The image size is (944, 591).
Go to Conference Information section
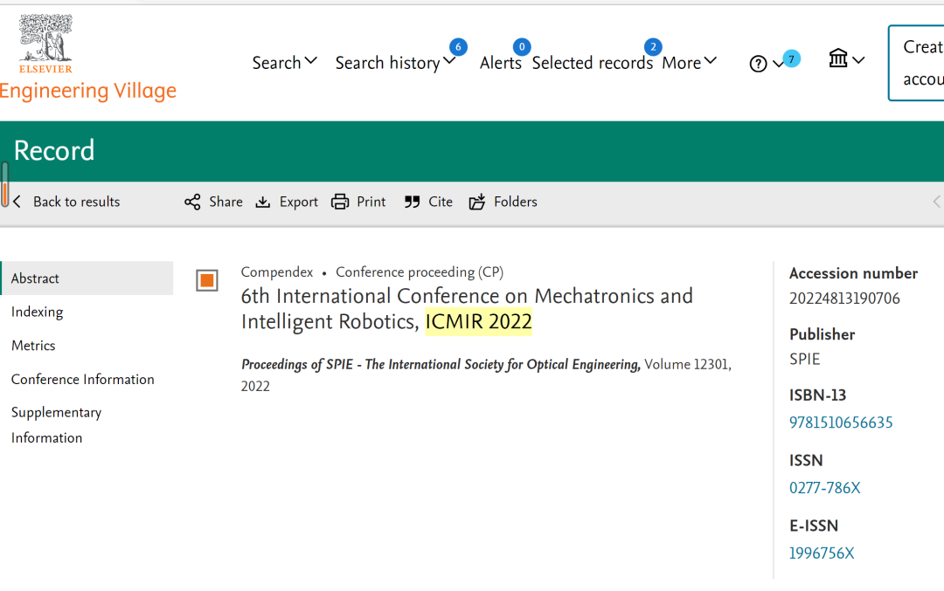tap(82, 380)
